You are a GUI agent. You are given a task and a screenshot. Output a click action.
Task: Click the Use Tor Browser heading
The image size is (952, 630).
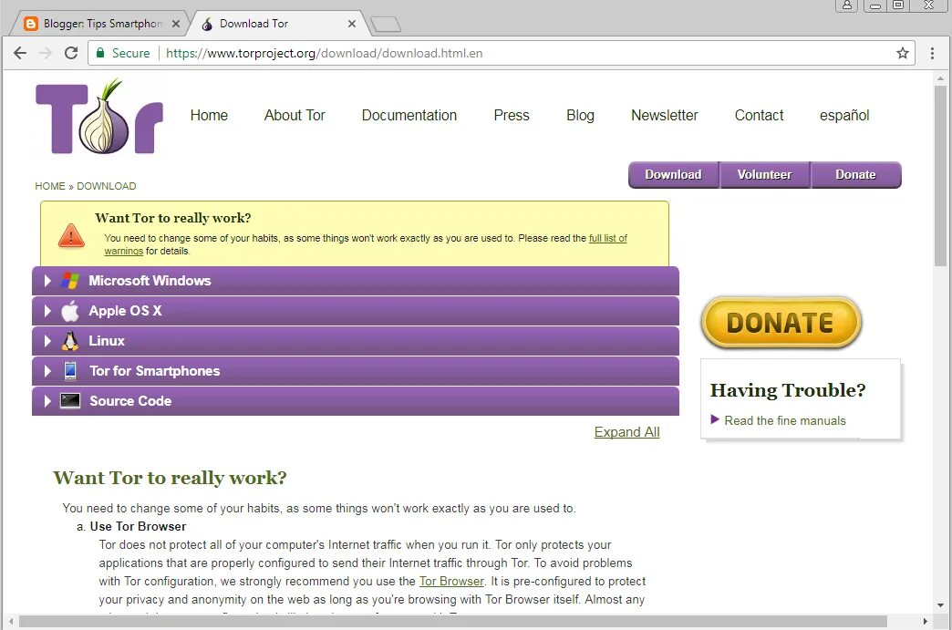coord(138,526)
